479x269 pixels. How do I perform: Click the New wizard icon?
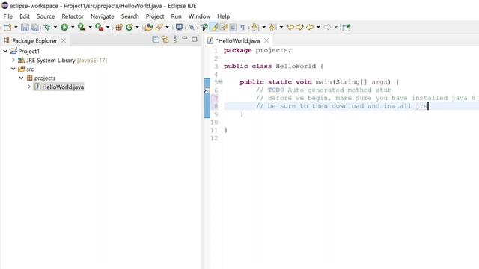pos(7,28)
